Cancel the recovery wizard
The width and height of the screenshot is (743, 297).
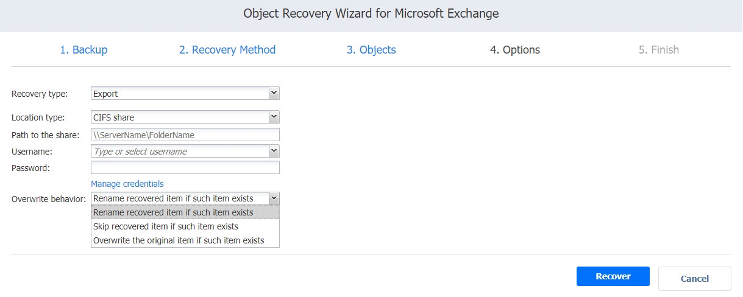click(x=694, y=279)
